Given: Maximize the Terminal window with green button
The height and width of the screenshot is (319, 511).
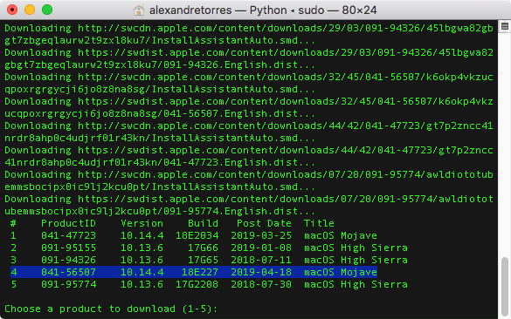Looking at the screenshot, I should click(47, 10).
